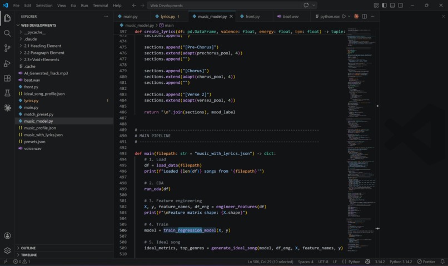This screenshot has width=448, height=266.
Task: Click music_model.py in the breadcrumb
Action: tap(140, 26)
